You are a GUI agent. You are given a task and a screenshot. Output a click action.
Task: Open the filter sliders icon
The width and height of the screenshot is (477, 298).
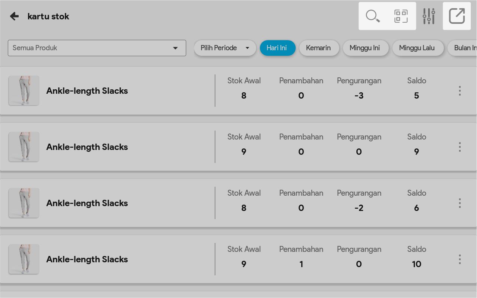click(429, 16)
